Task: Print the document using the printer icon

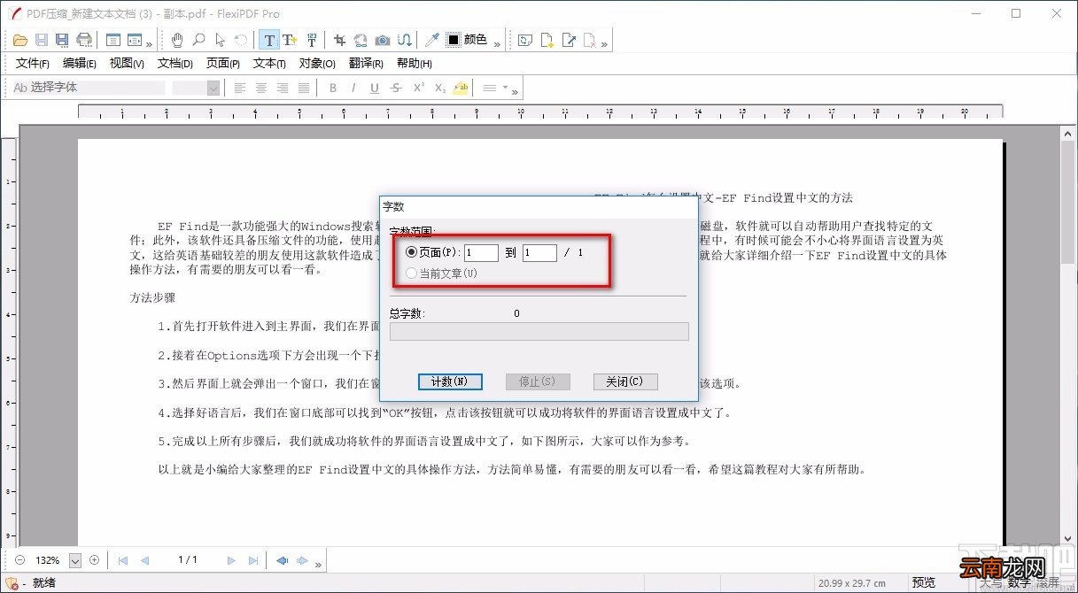Action: click(84, 40)
